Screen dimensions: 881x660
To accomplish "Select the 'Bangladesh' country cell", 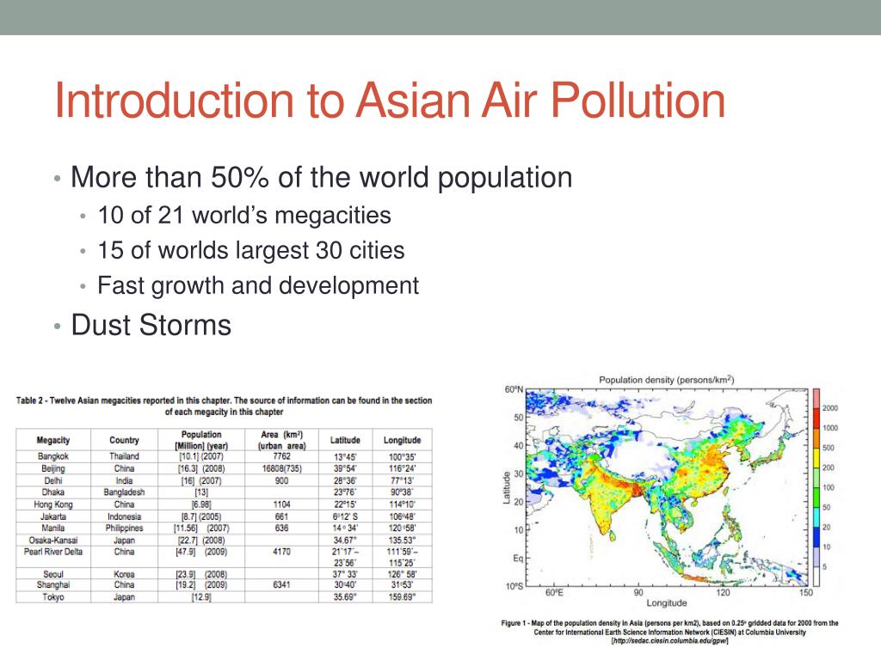I will click(124, 492).
